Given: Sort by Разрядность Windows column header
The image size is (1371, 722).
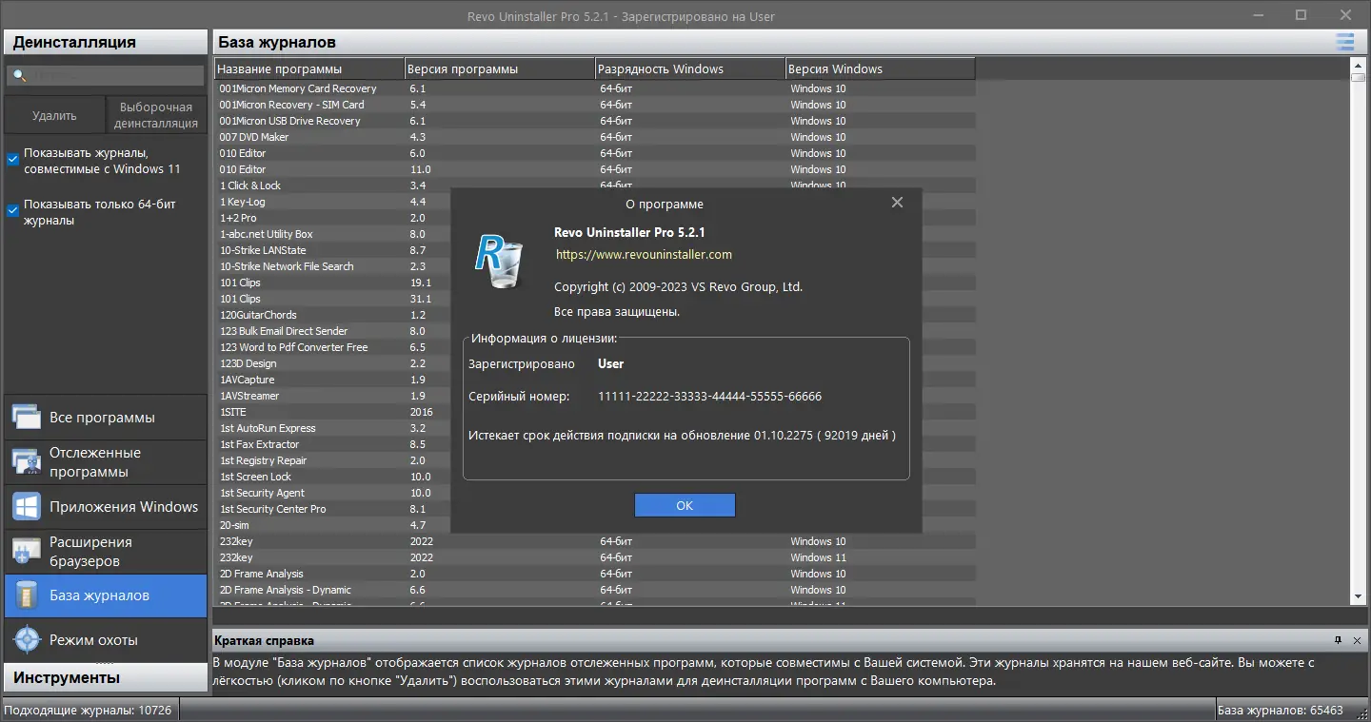Looking at the screenshot, I should point(690,68).
